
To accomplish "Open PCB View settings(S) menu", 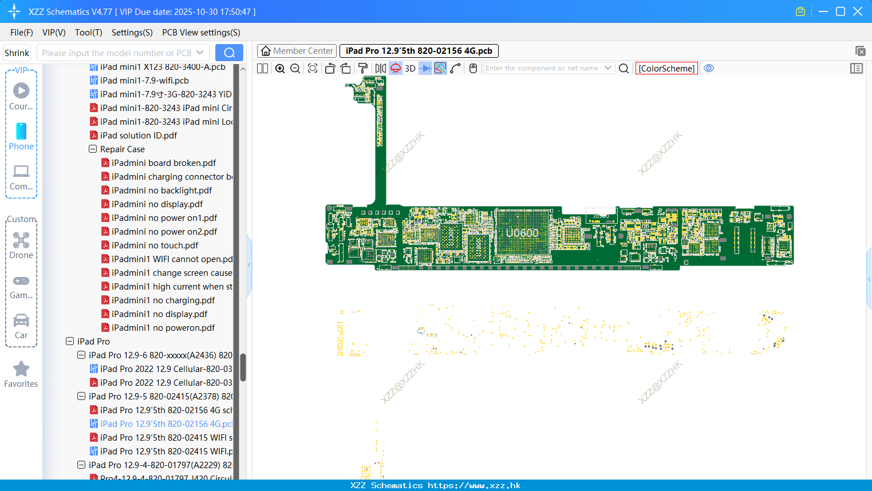I will (x=201, y=33).
